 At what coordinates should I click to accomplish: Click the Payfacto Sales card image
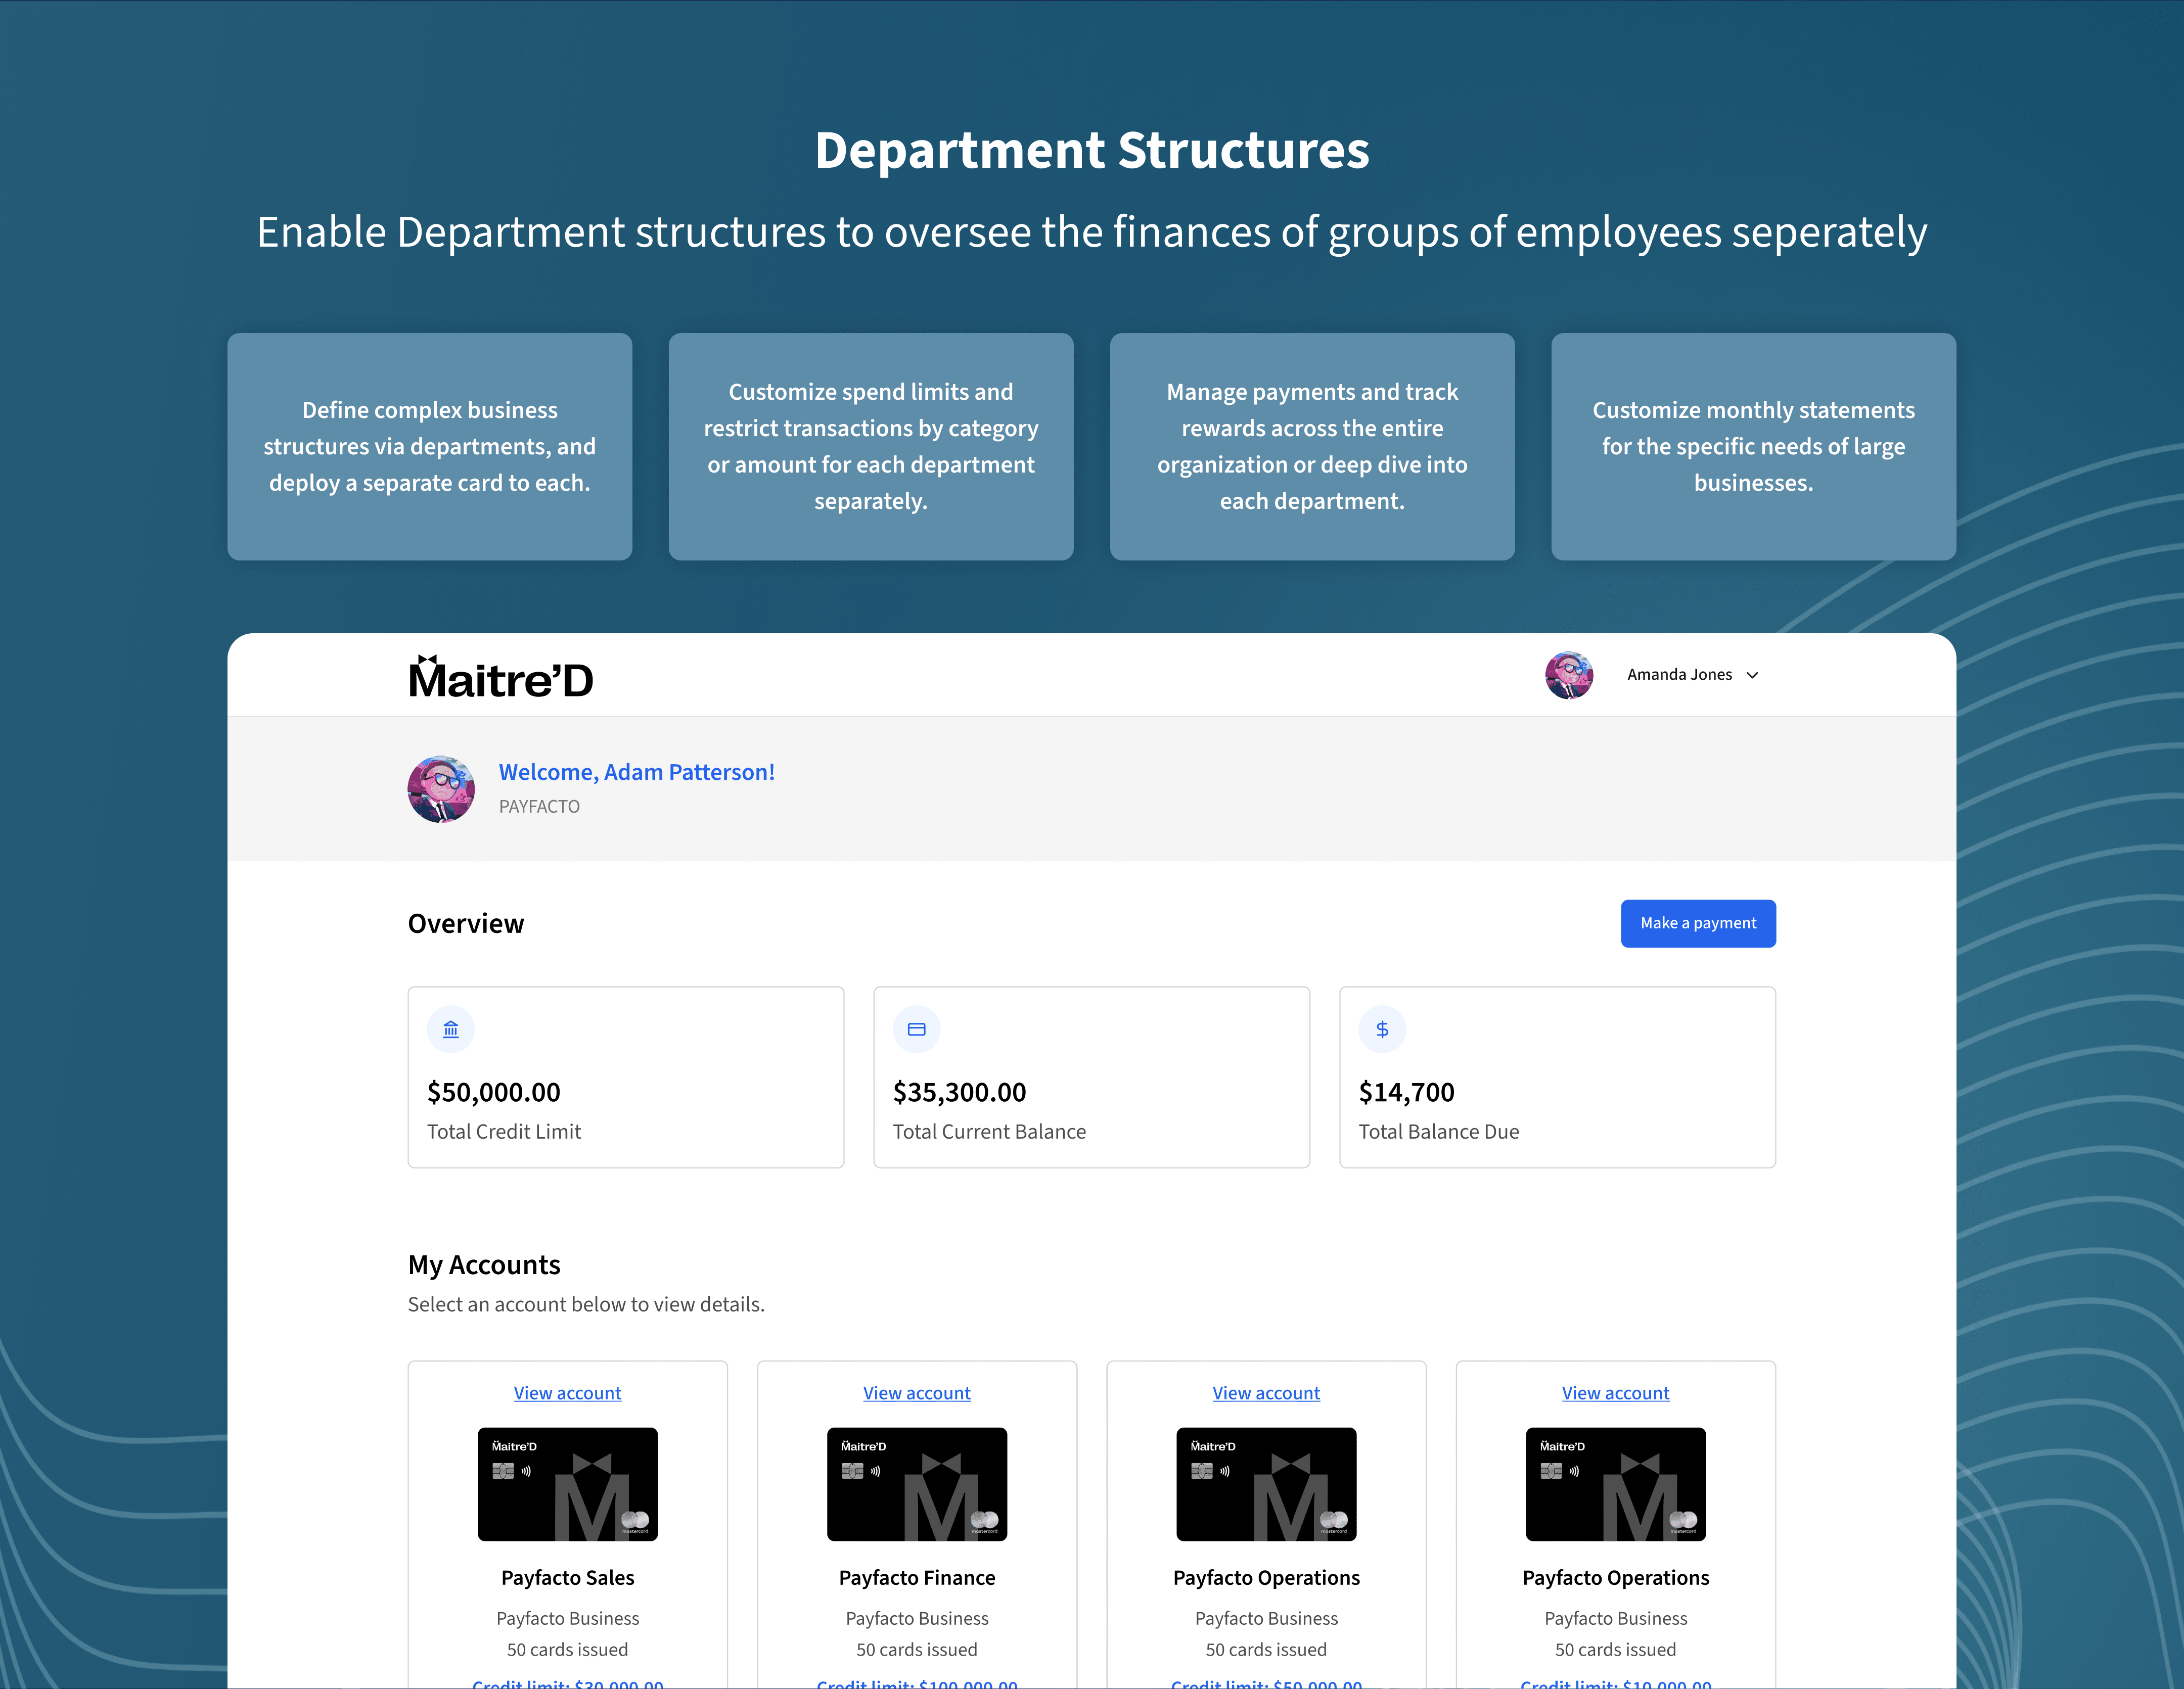567,1484
